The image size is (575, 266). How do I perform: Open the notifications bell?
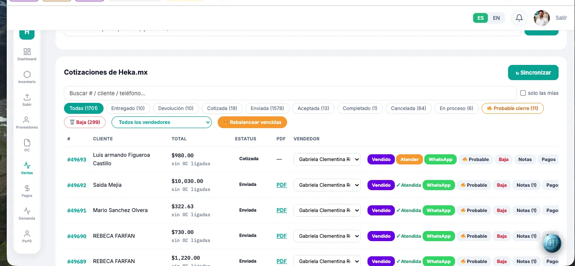[x=519, y=18]
